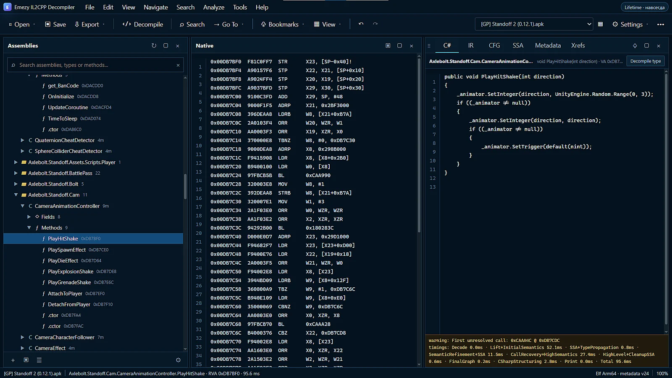Screen dimensions: 672x378
Task: Open the Bookmarks toolbar dropdown
Action: tap(282, 24)
